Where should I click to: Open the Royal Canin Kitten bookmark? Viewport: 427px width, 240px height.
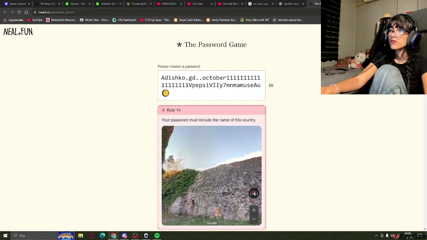[x=188, y=20]
